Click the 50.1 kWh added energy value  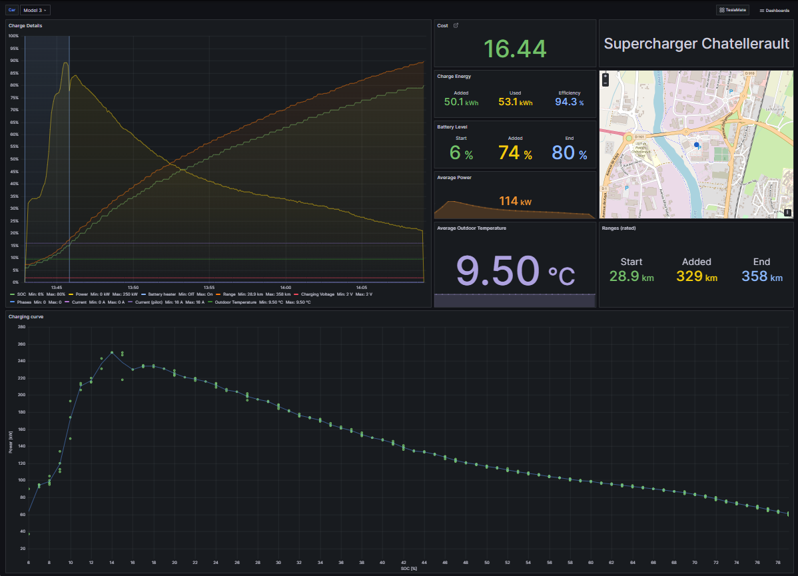coord(461,102)
